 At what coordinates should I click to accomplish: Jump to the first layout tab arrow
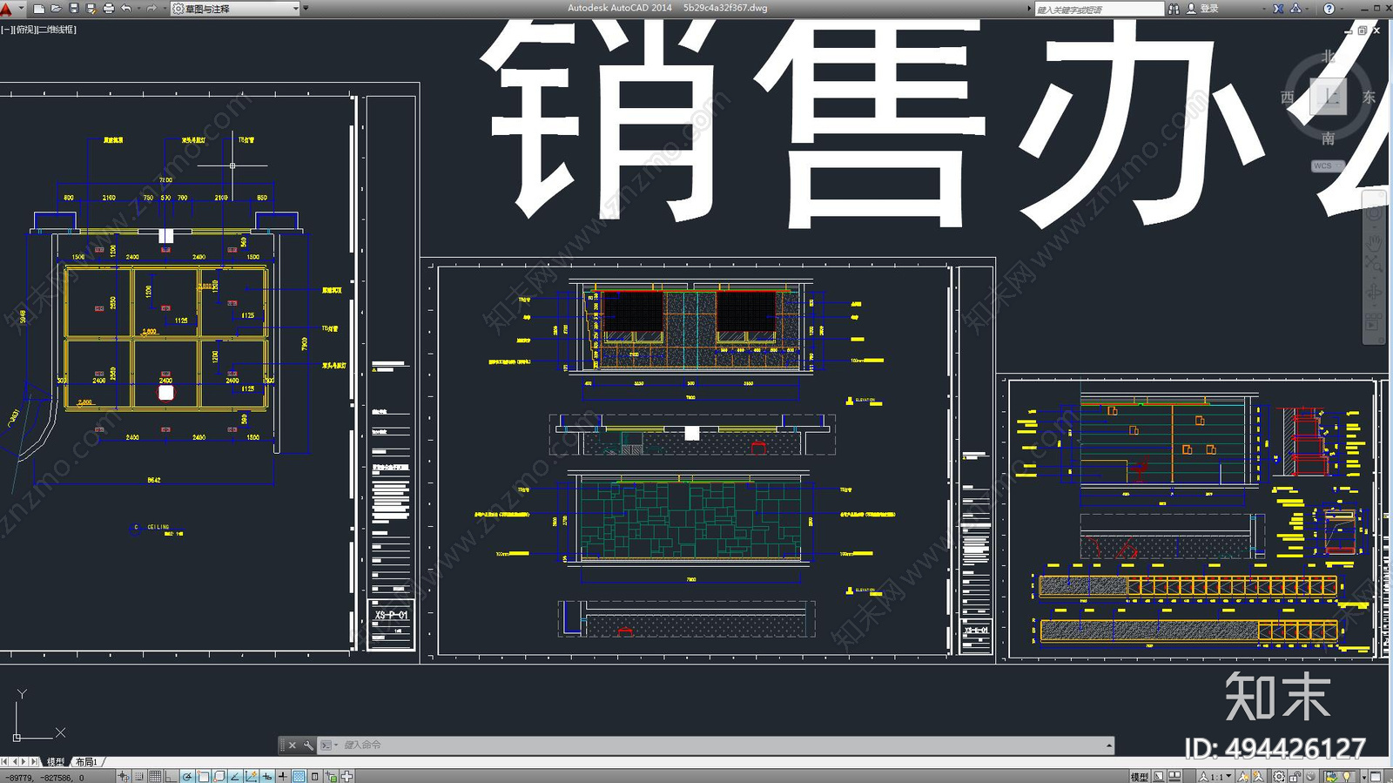(4, 762)
